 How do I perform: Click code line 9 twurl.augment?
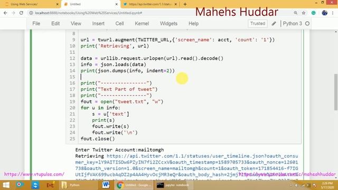[177, 40]
